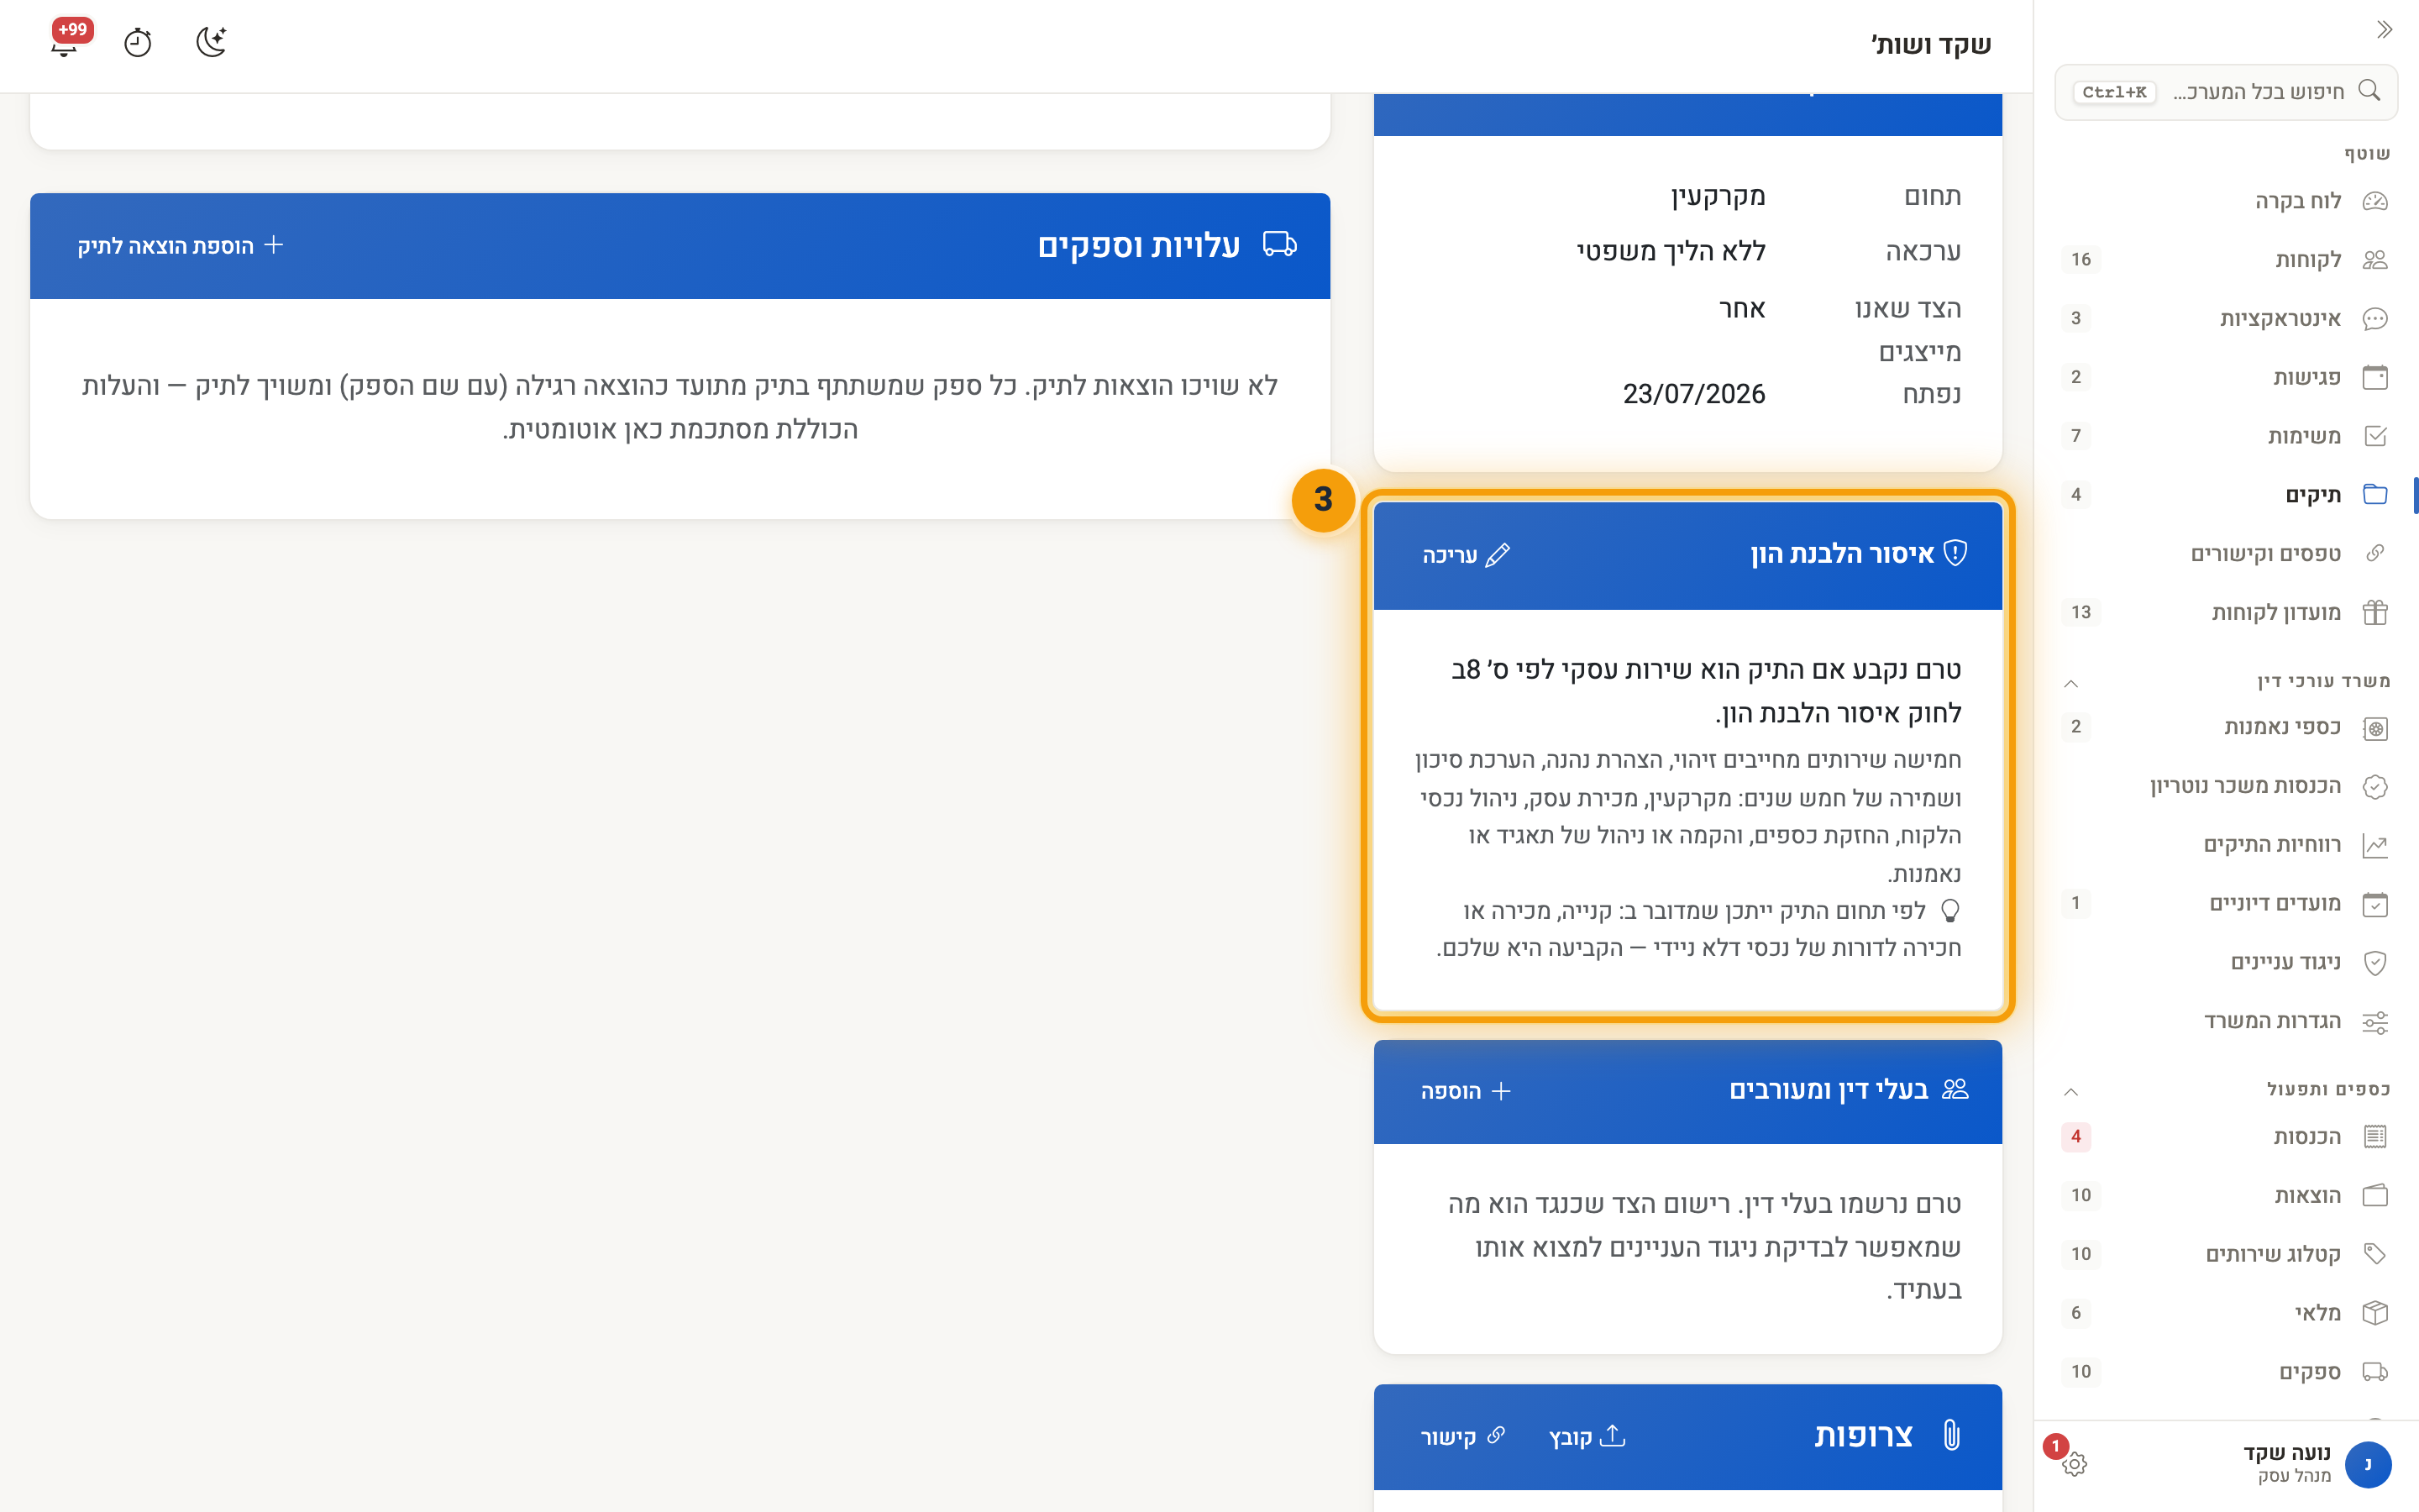
Task: Click the מועדים דיוניים calendar icon
Action: pos(2375,904)
